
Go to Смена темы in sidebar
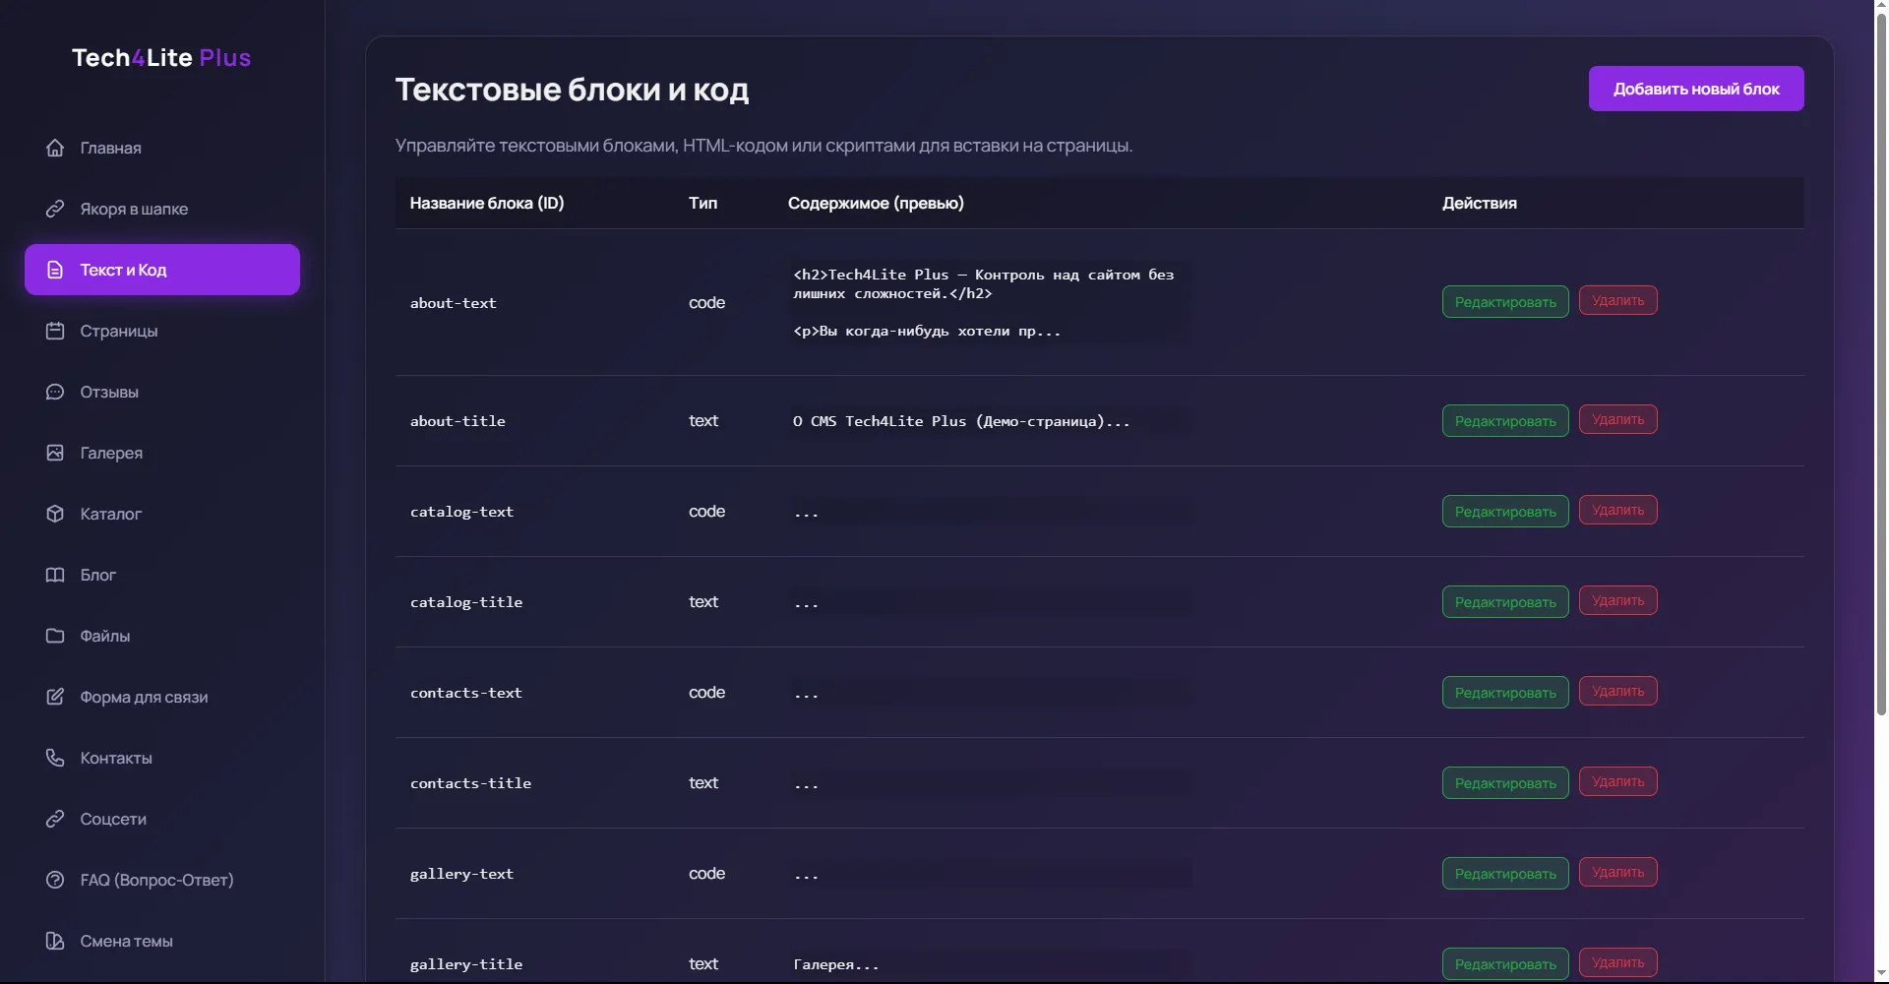tap(126, 941)
